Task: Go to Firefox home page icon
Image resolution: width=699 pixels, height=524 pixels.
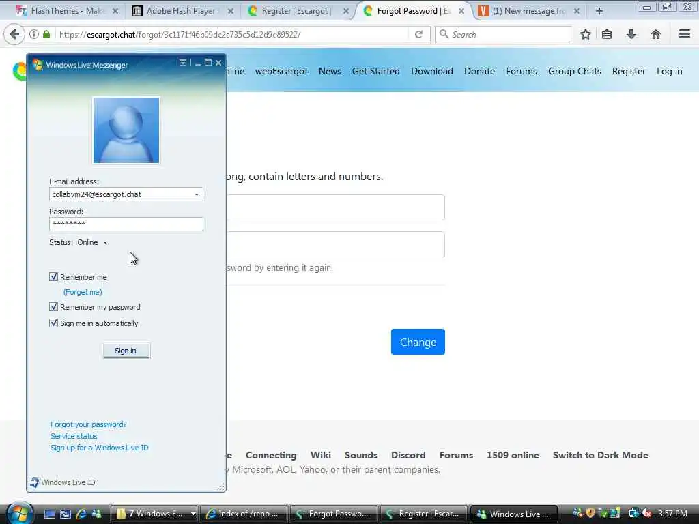Action: pos(655,34)
